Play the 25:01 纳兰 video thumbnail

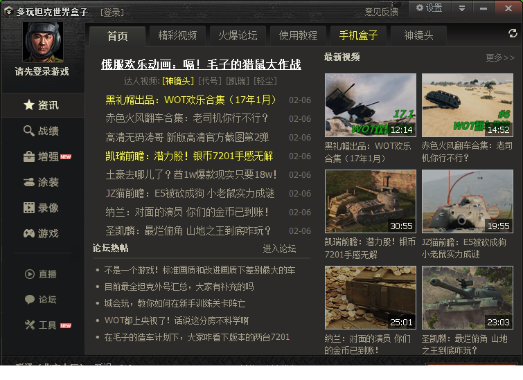[371, 298]
